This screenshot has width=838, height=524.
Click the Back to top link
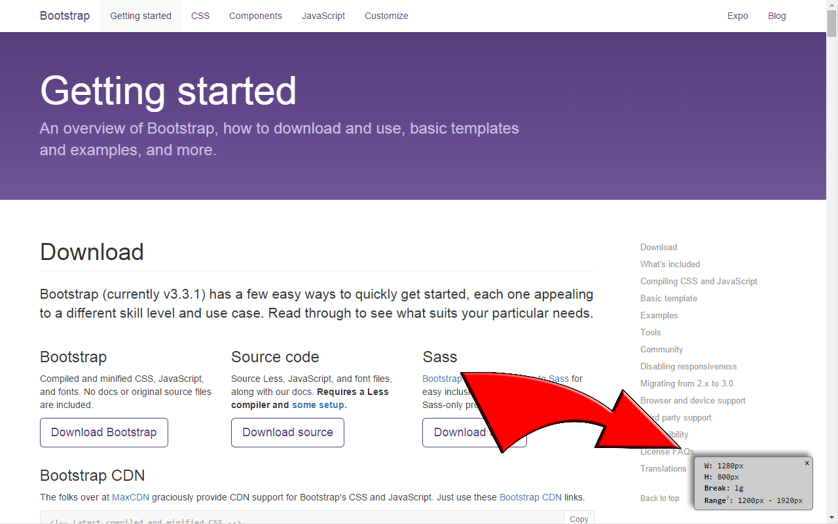pos(659,498)
